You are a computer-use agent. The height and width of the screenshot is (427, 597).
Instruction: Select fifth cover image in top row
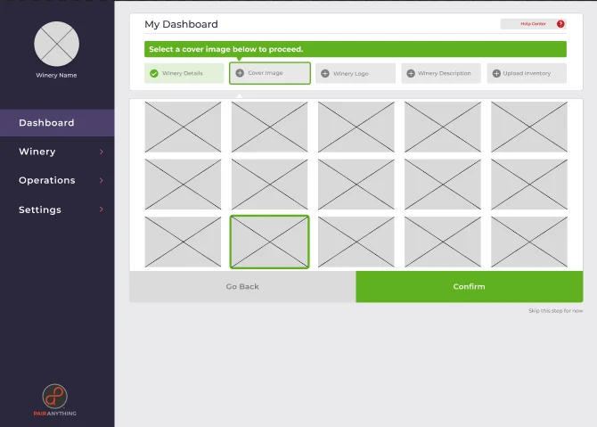click(x=529, y=127)
